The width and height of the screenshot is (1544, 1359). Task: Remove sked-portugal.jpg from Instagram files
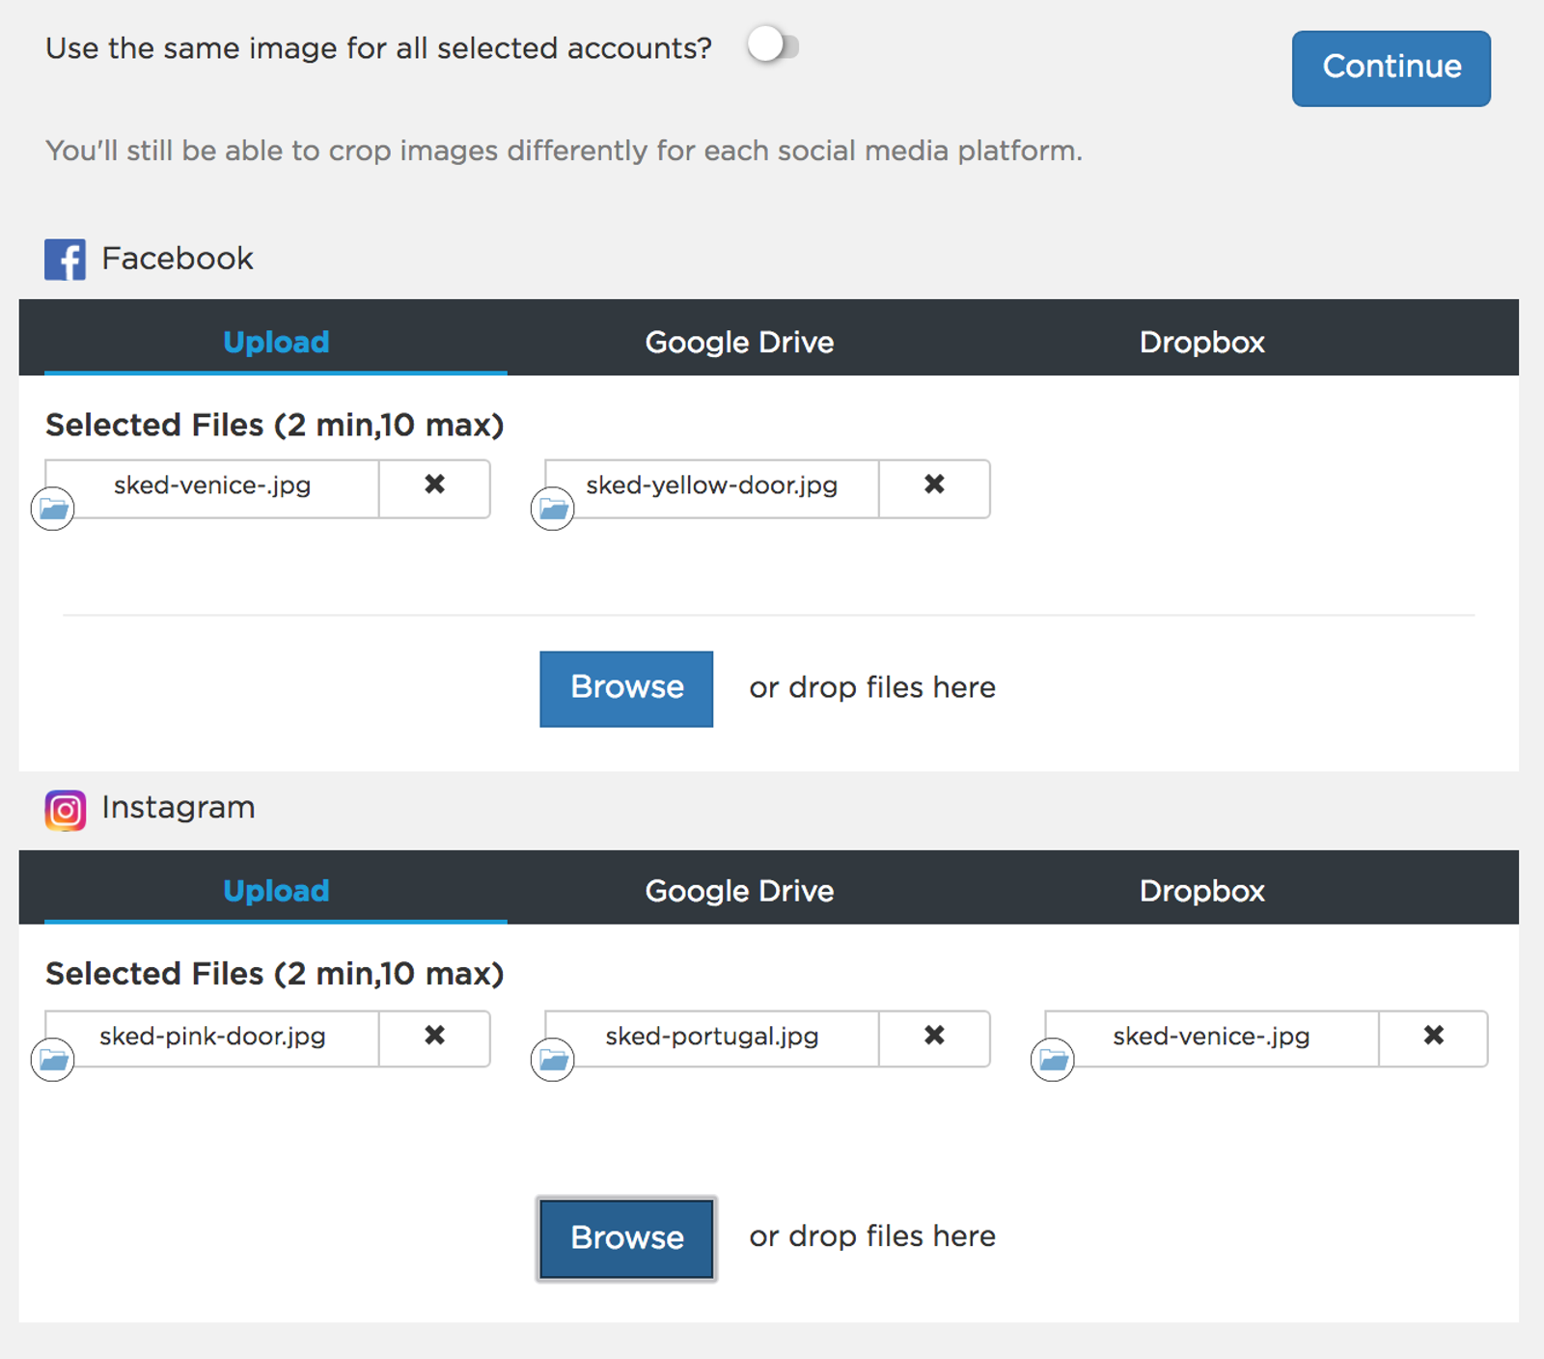tap(934, 1037)
